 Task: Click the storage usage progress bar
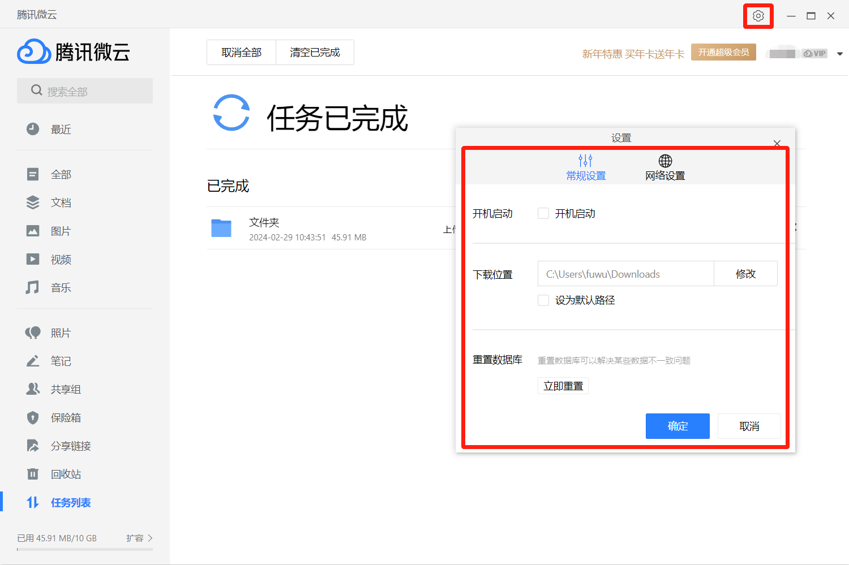(x=85, y=549)
